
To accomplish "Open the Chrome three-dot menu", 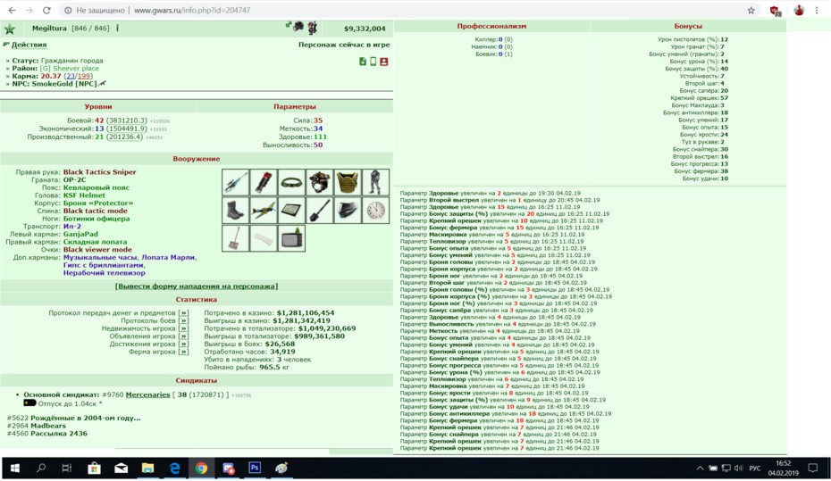I will click(x=817, y=10).
